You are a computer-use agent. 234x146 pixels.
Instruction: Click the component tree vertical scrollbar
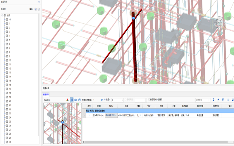[39, 74]
